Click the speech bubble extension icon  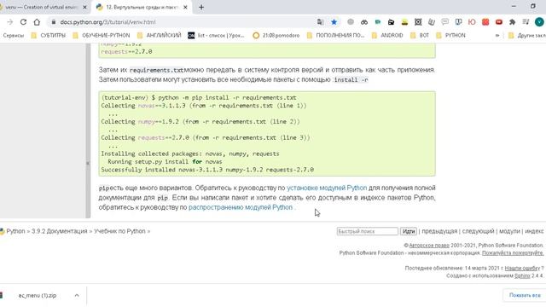pyautogui.click(x=445, y=22)
